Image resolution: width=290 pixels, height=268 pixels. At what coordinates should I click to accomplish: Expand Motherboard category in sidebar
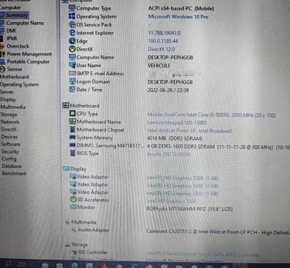(x=15, y=77)
